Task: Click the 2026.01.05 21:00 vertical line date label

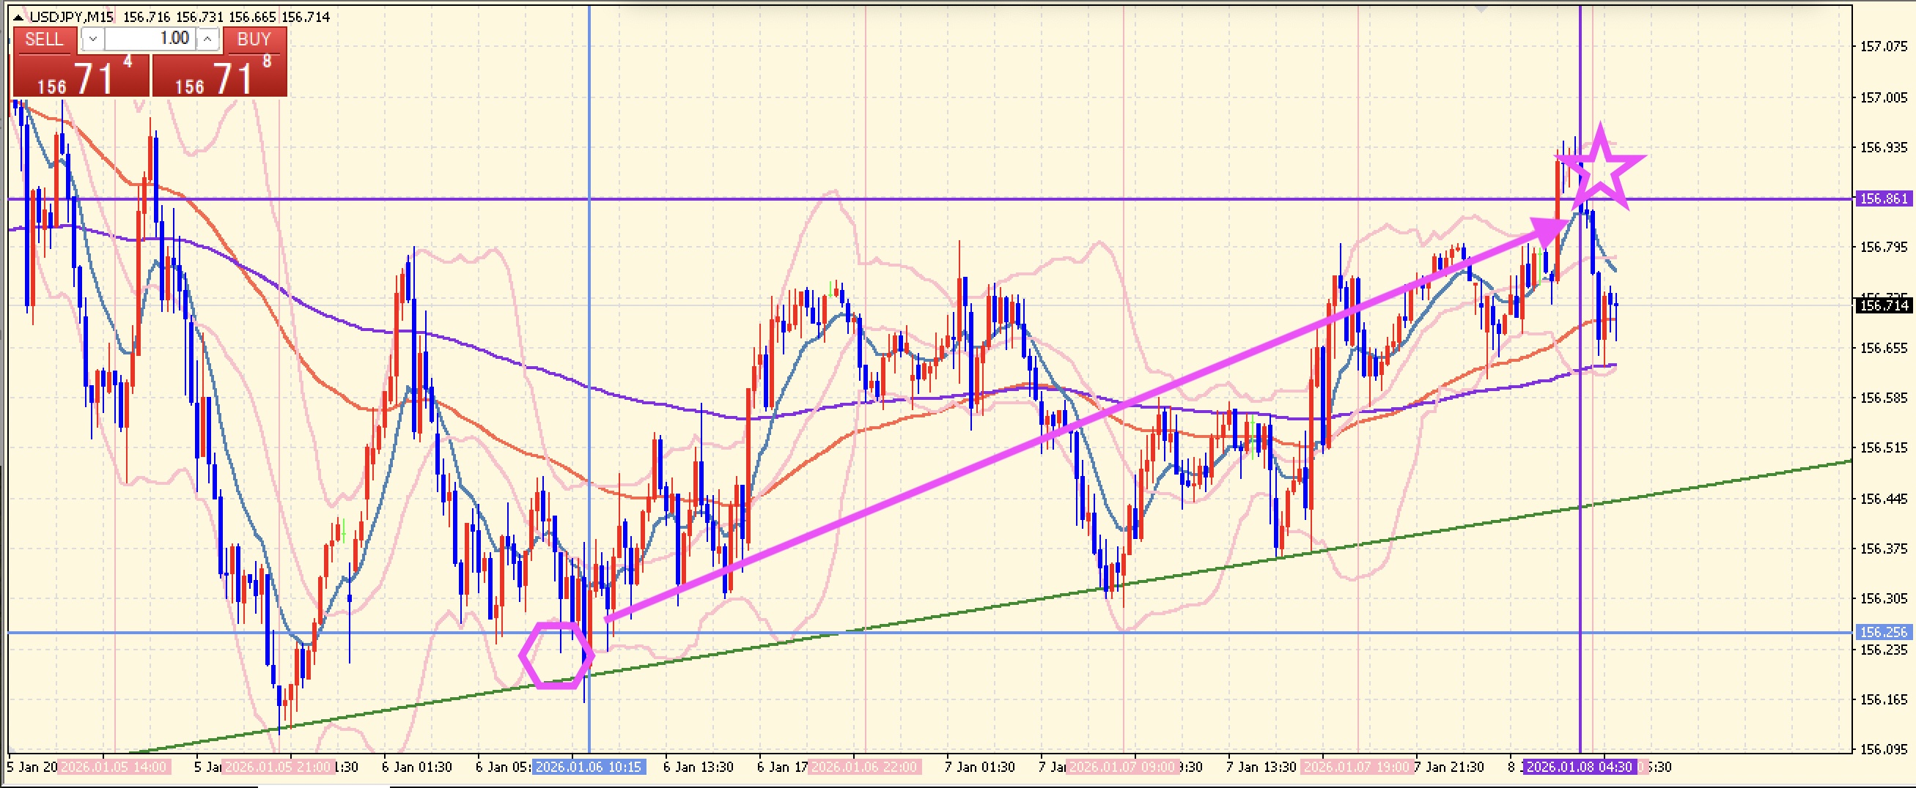Action: (x=279, y=767)
